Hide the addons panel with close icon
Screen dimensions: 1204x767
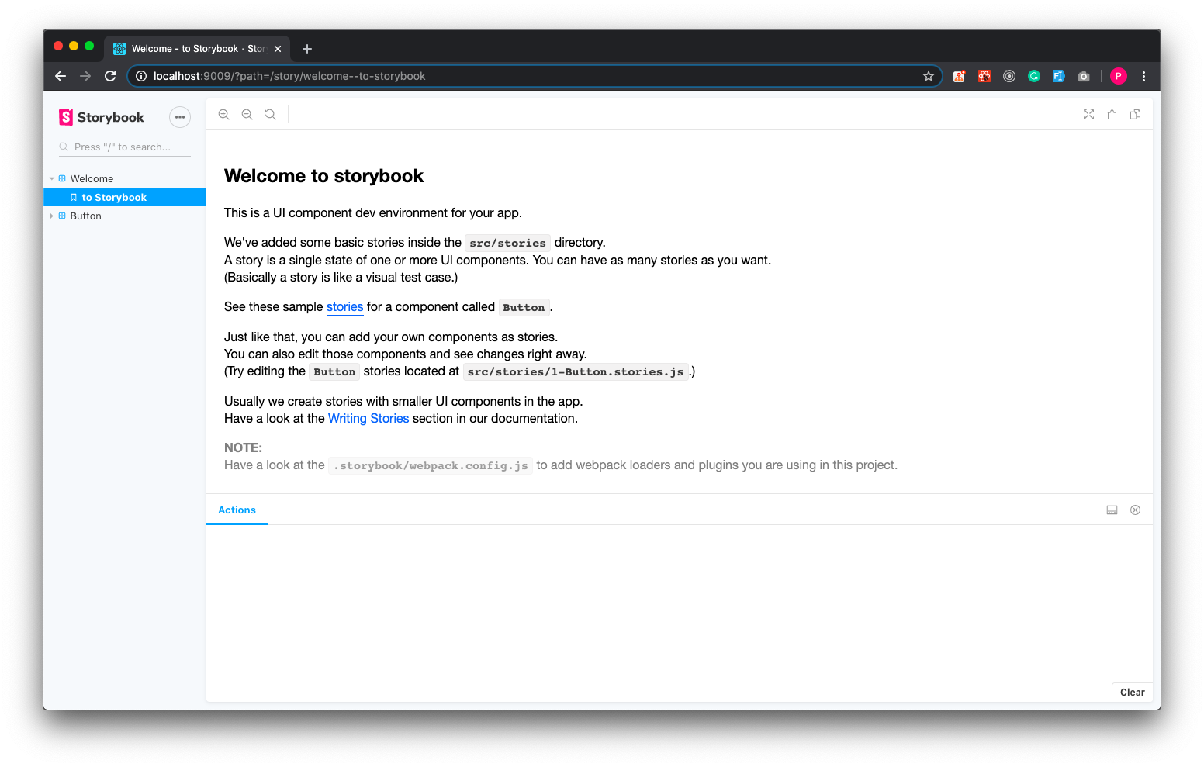pyautogui.click(x=1135, y=510)
